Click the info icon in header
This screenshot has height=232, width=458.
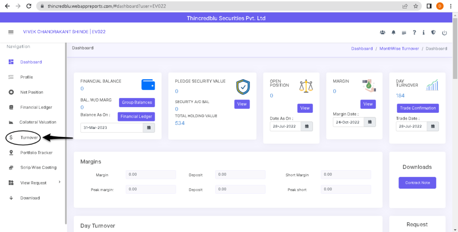point(423,33)
